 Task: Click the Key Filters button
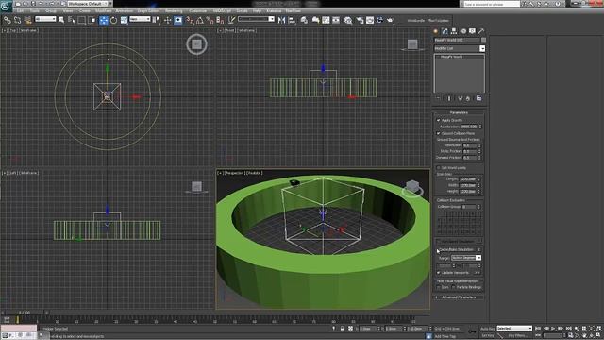coord(517,336)
